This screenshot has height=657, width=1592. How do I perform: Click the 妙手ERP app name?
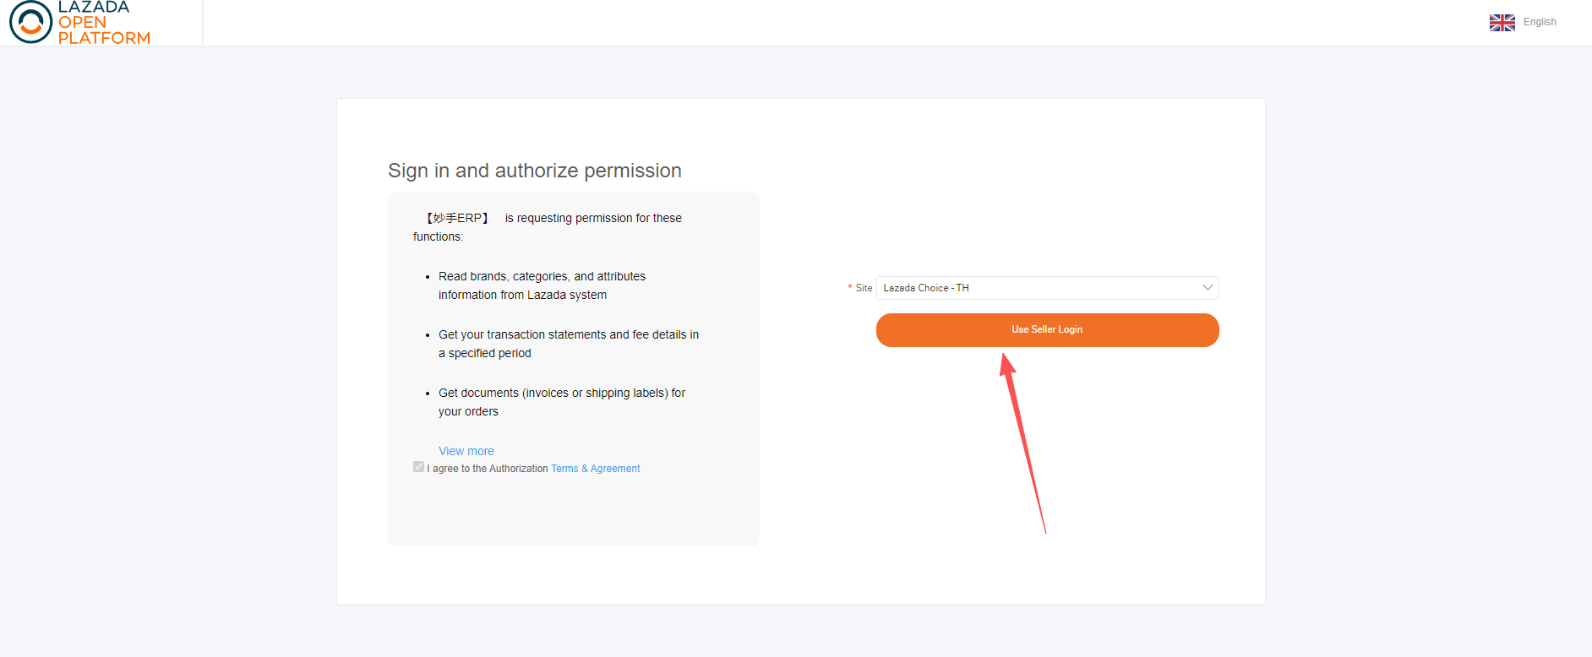(x=457, y=218)
